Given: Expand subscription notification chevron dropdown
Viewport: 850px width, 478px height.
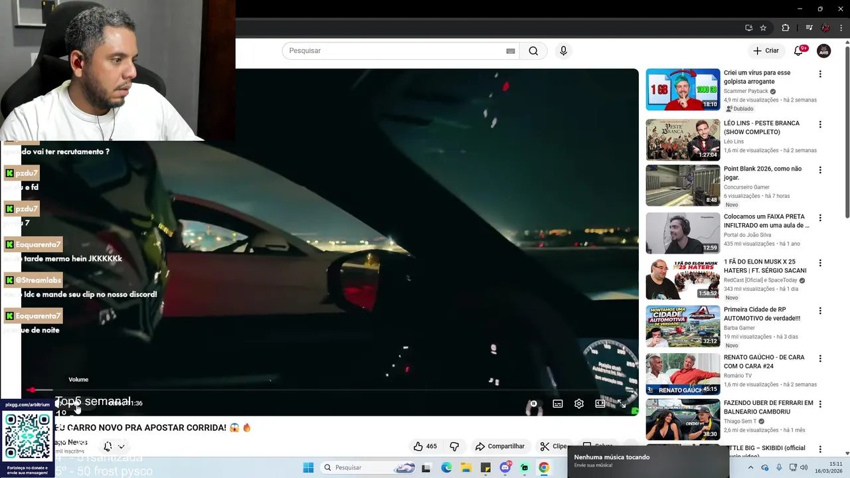Looking at the screenshot, I should point(121,447).
